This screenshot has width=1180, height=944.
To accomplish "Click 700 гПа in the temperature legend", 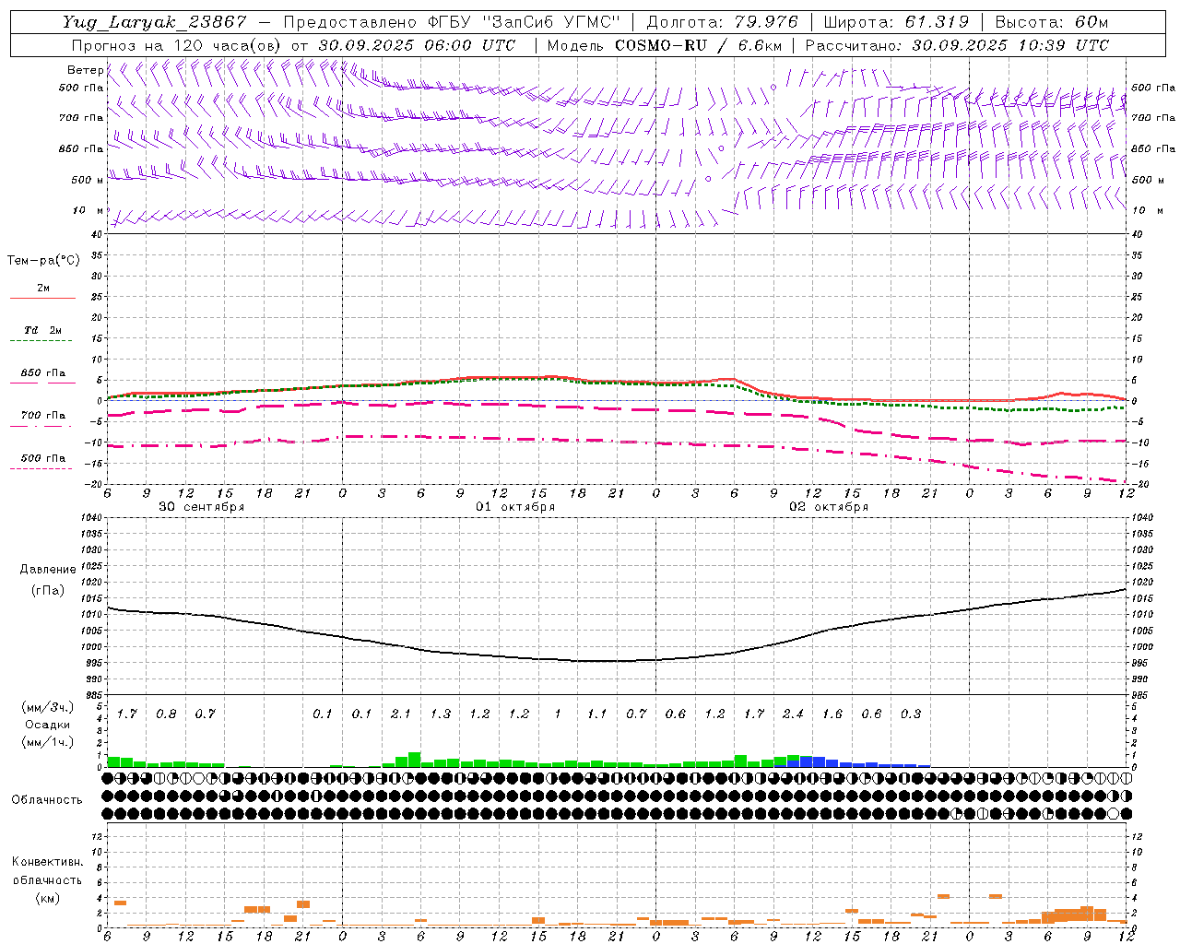I will (x=43, y=416).
